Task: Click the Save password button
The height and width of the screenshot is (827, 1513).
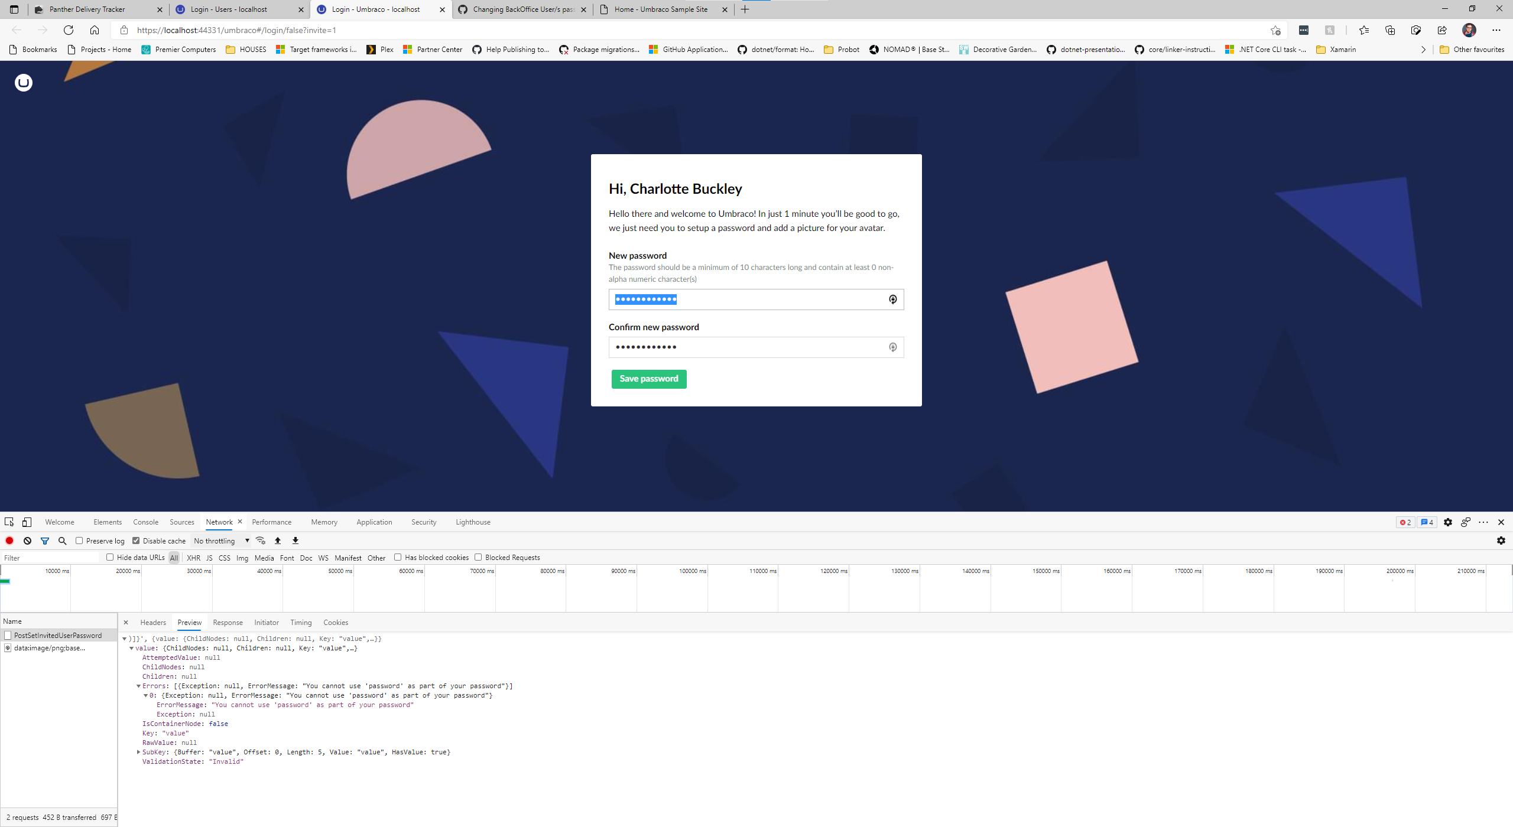Action: tap(649, 379)
